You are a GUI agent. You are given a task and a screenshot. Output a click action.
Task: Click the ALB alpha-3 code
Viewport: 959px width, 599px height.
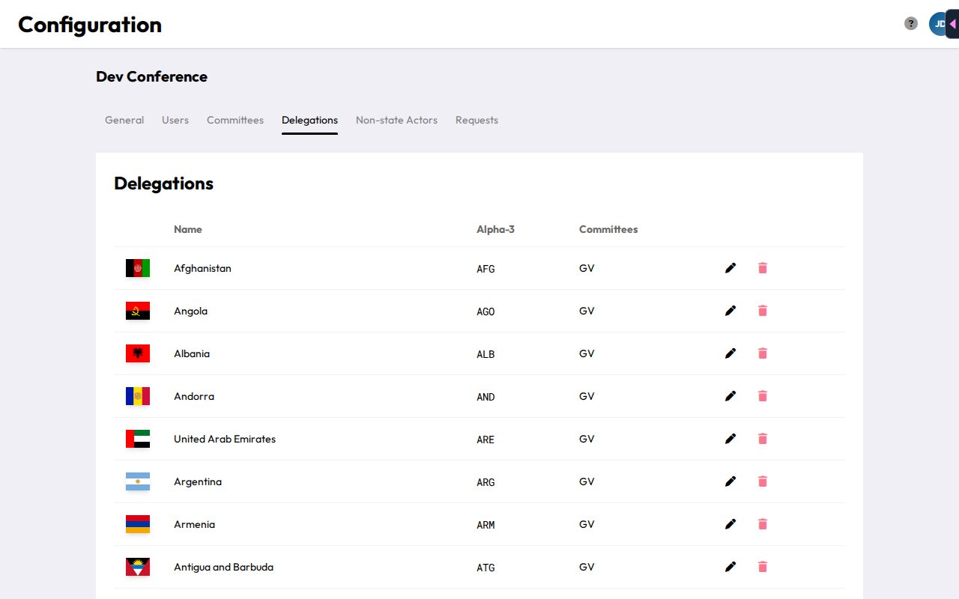coord(485,354)
